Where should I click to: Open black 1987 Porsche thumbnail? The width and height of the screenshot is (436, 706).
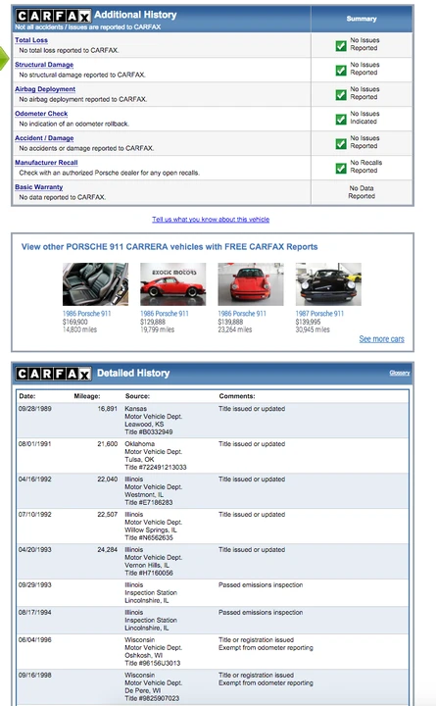coord(328,284)
